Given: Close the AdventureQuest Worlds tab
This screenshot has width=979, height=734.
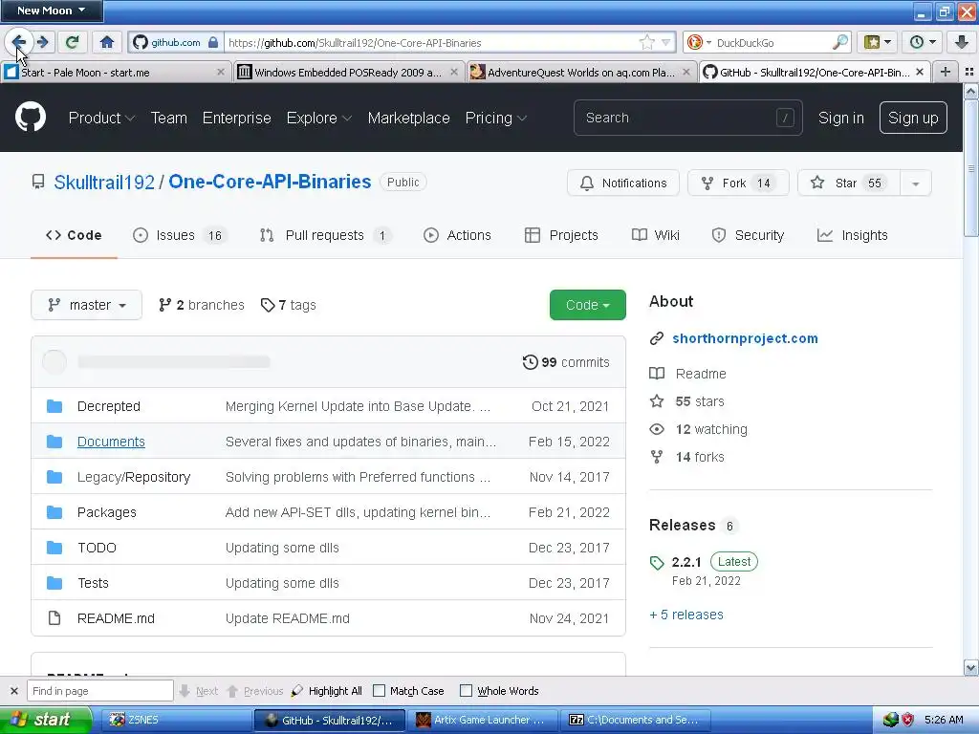Looking at the screenshot, I should click(x=686, y=73).
